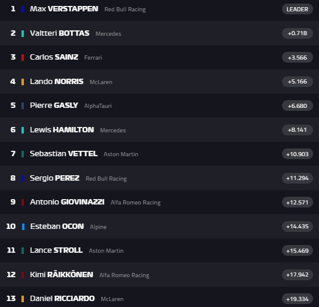Screen dimensions: 319x307
Task: Click Valtteri BOTTAS driver name
Action: 60,33
